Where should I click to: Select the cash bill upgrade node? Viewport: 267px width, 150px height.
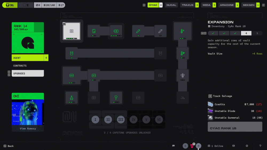(116, 31)
